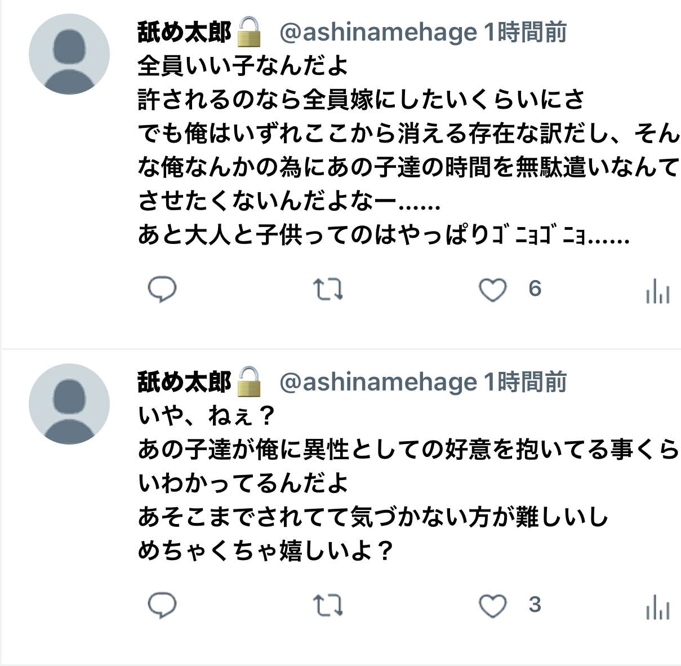681x666 pixels.
Task: Retweet the second tweet
Action: click(328, 606)
